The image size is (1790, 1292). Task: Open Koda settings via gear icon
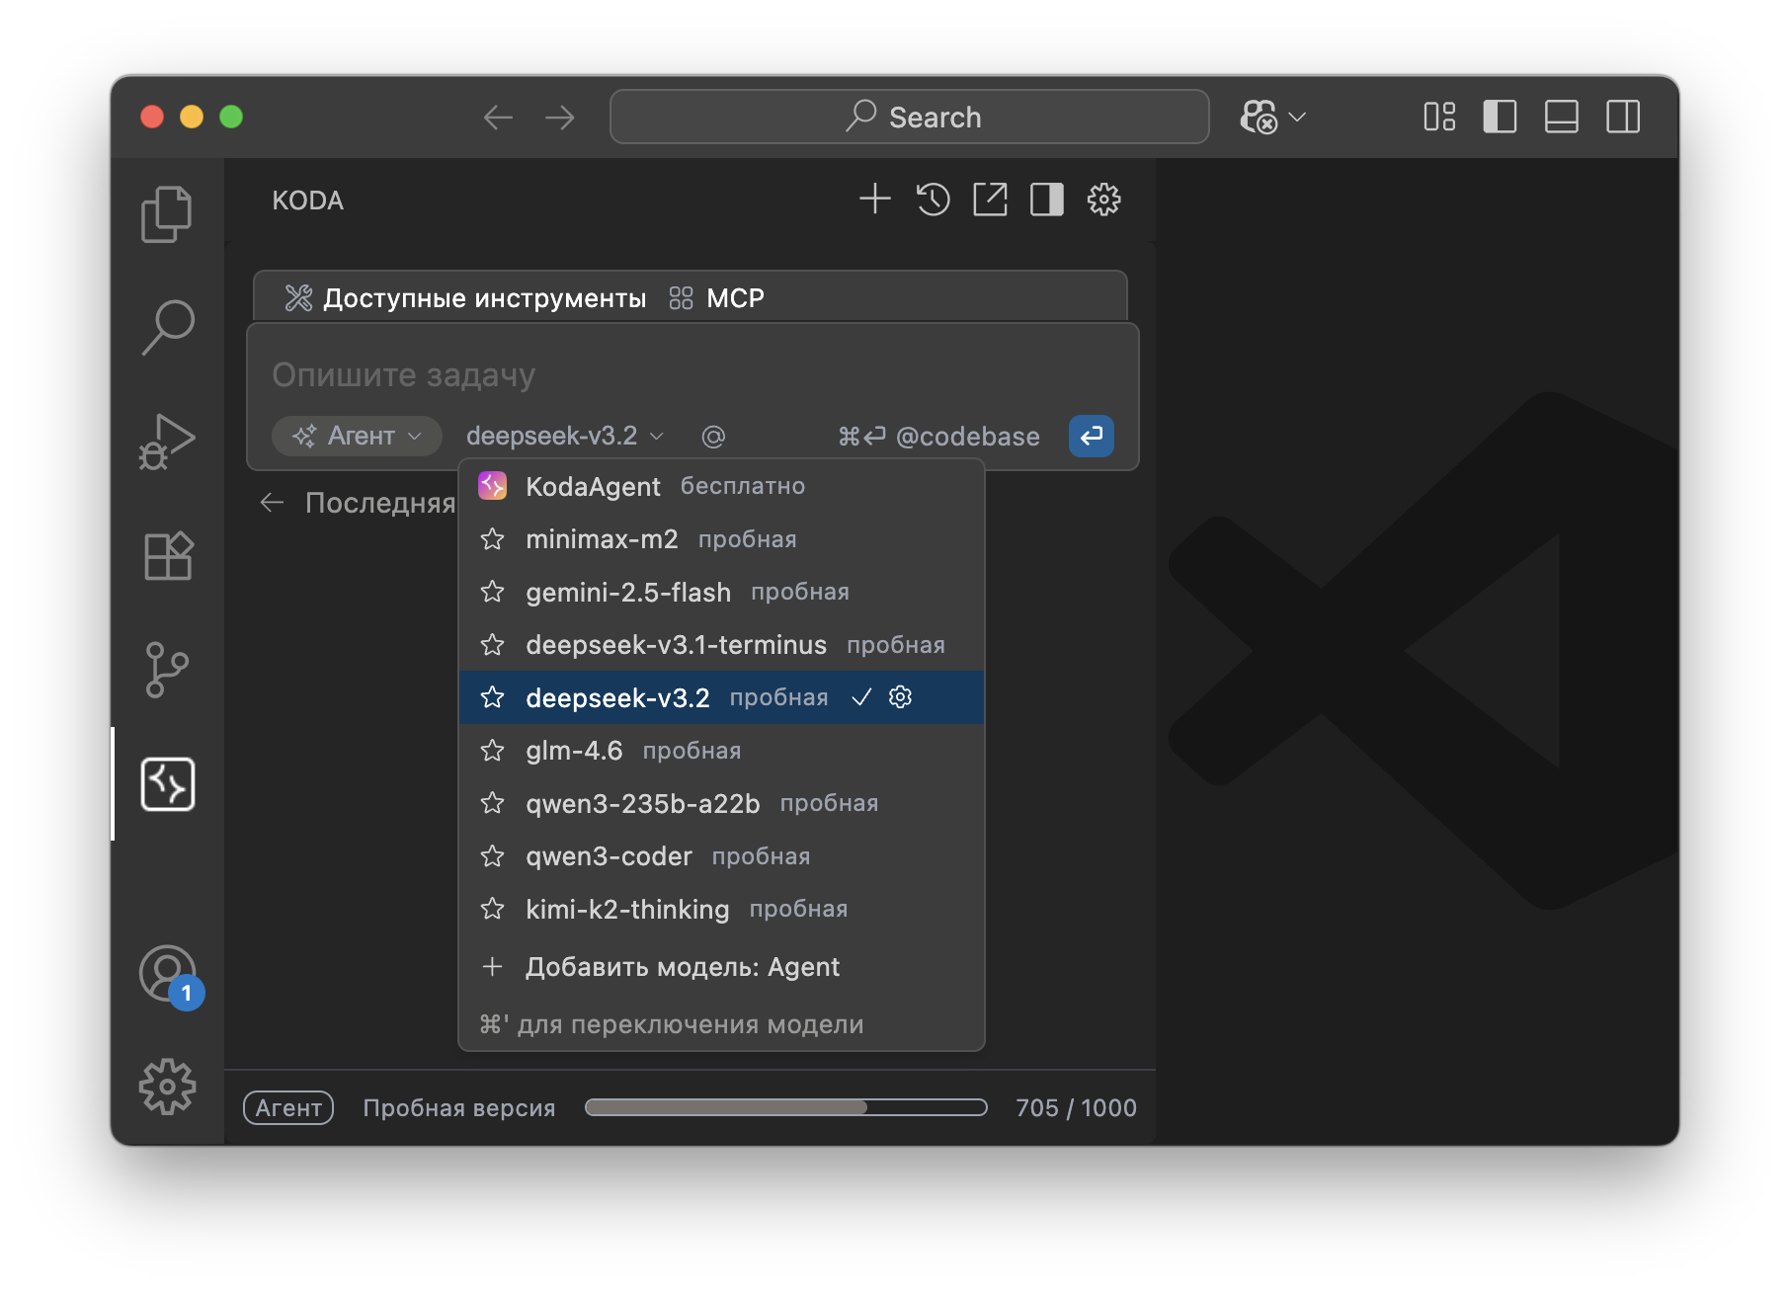pos(1103,200)
